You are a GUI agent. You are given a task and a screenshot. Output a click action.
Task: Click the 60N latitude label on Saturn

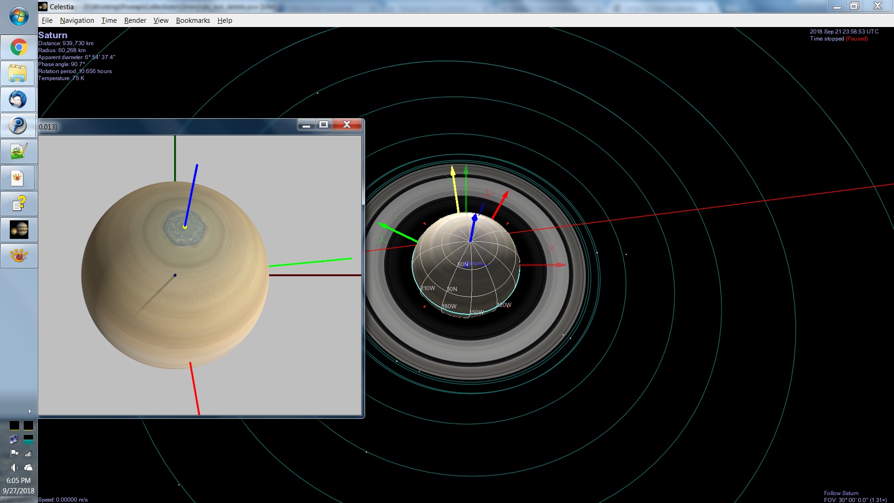[462, 265]
